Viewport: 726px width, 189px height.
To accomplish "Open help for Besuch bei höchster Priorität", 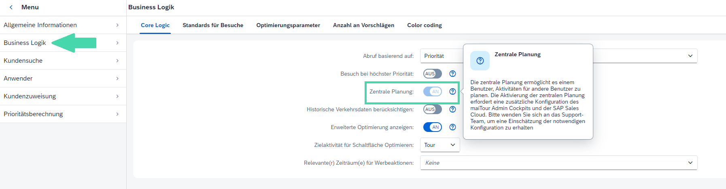I will point(452,74).
